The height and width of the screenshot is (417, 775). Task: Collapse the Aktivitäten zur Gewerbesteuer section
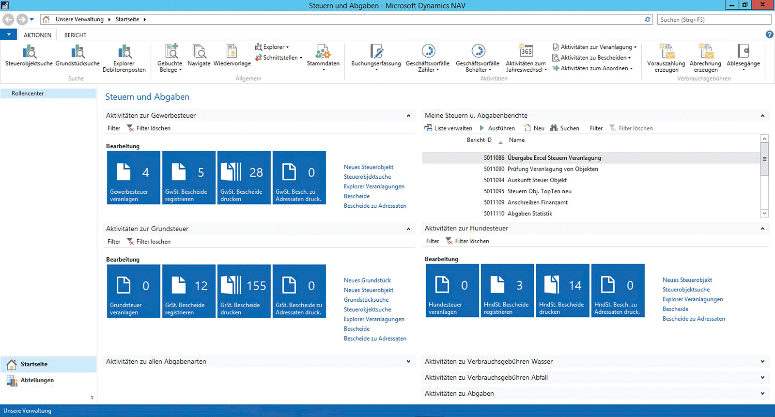[x=408, y=116]
